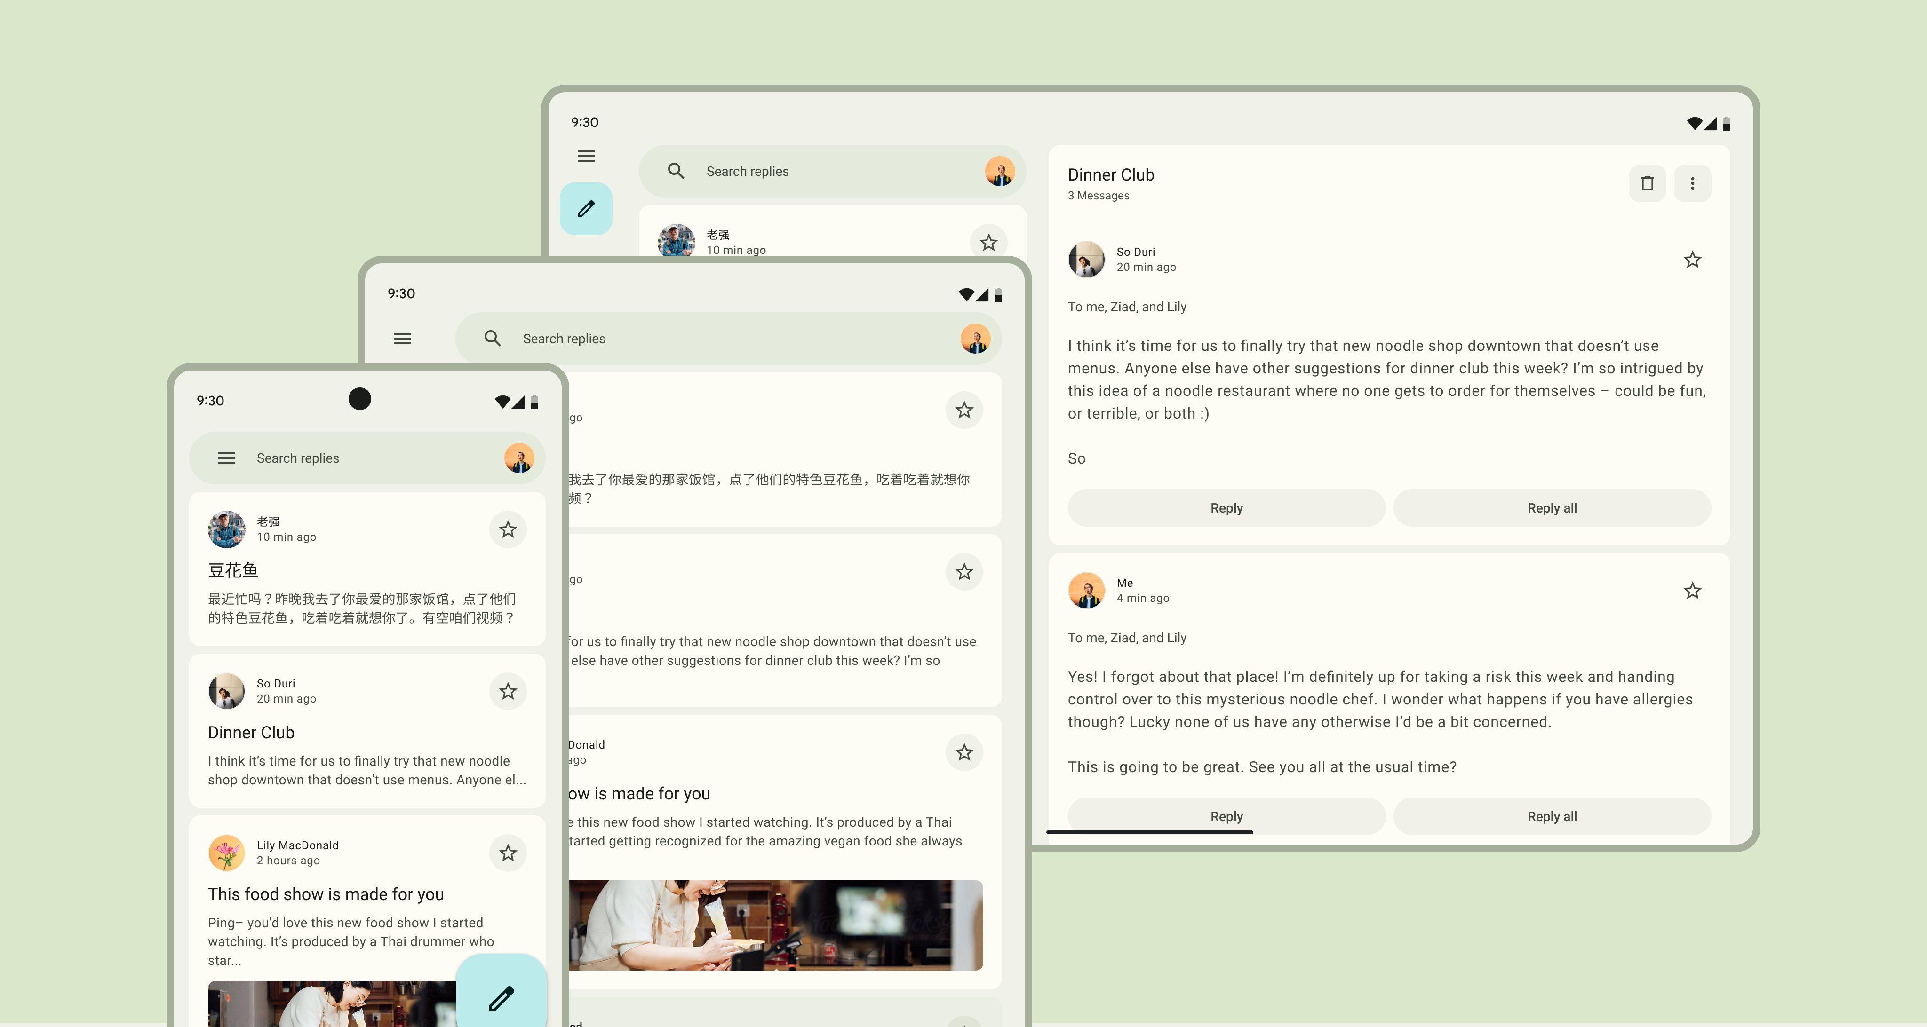Star Lily MacDonald's message on the phone
Screen dimensions: 1927x1027
click(508, 853)
